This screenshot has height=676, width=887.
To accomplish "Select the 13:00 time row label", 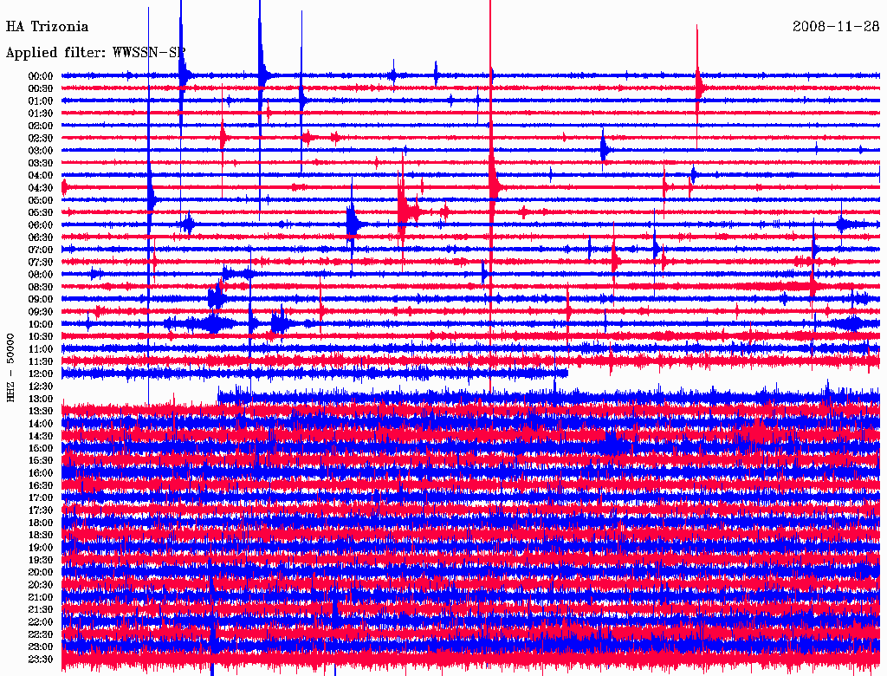I will point(41,400).
